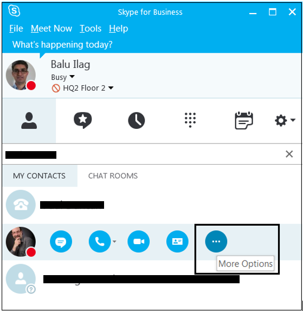Close the Skype for Business window
The height and width of the screenshot is (311, 303).
point(292,12)
